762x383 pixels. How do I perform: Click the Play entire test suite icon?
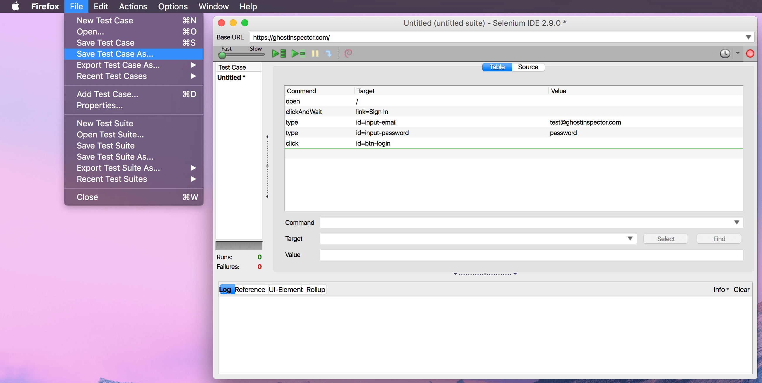coord(279,54)
